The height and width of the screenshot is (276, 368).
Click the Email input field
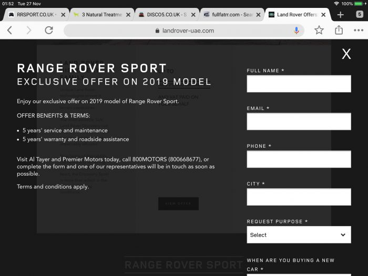pos(299,121)
